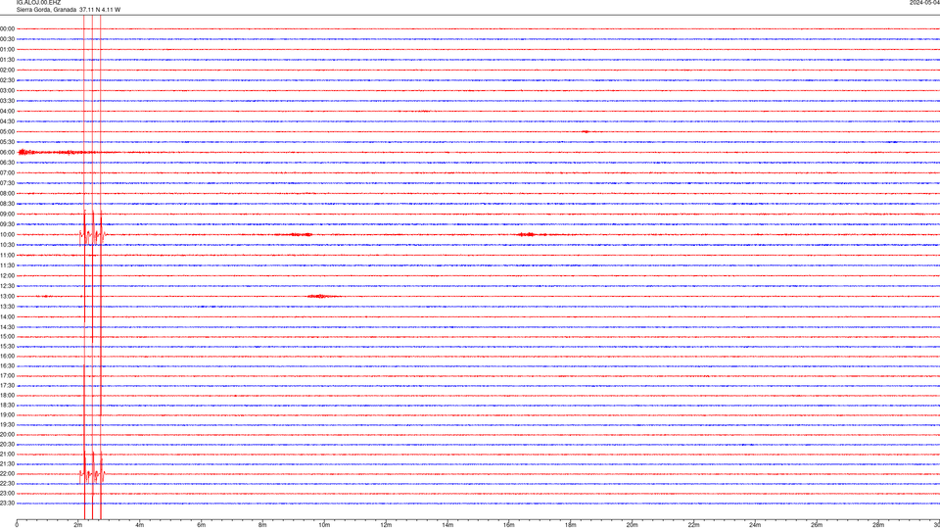Select the 10:30 trace time label
Screen dimensions: 940x529
7,245
